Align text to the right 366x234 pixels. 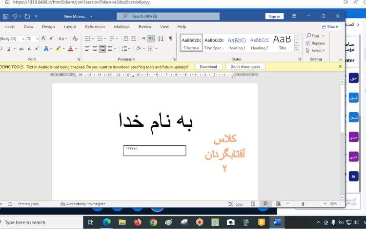[102, 49]
